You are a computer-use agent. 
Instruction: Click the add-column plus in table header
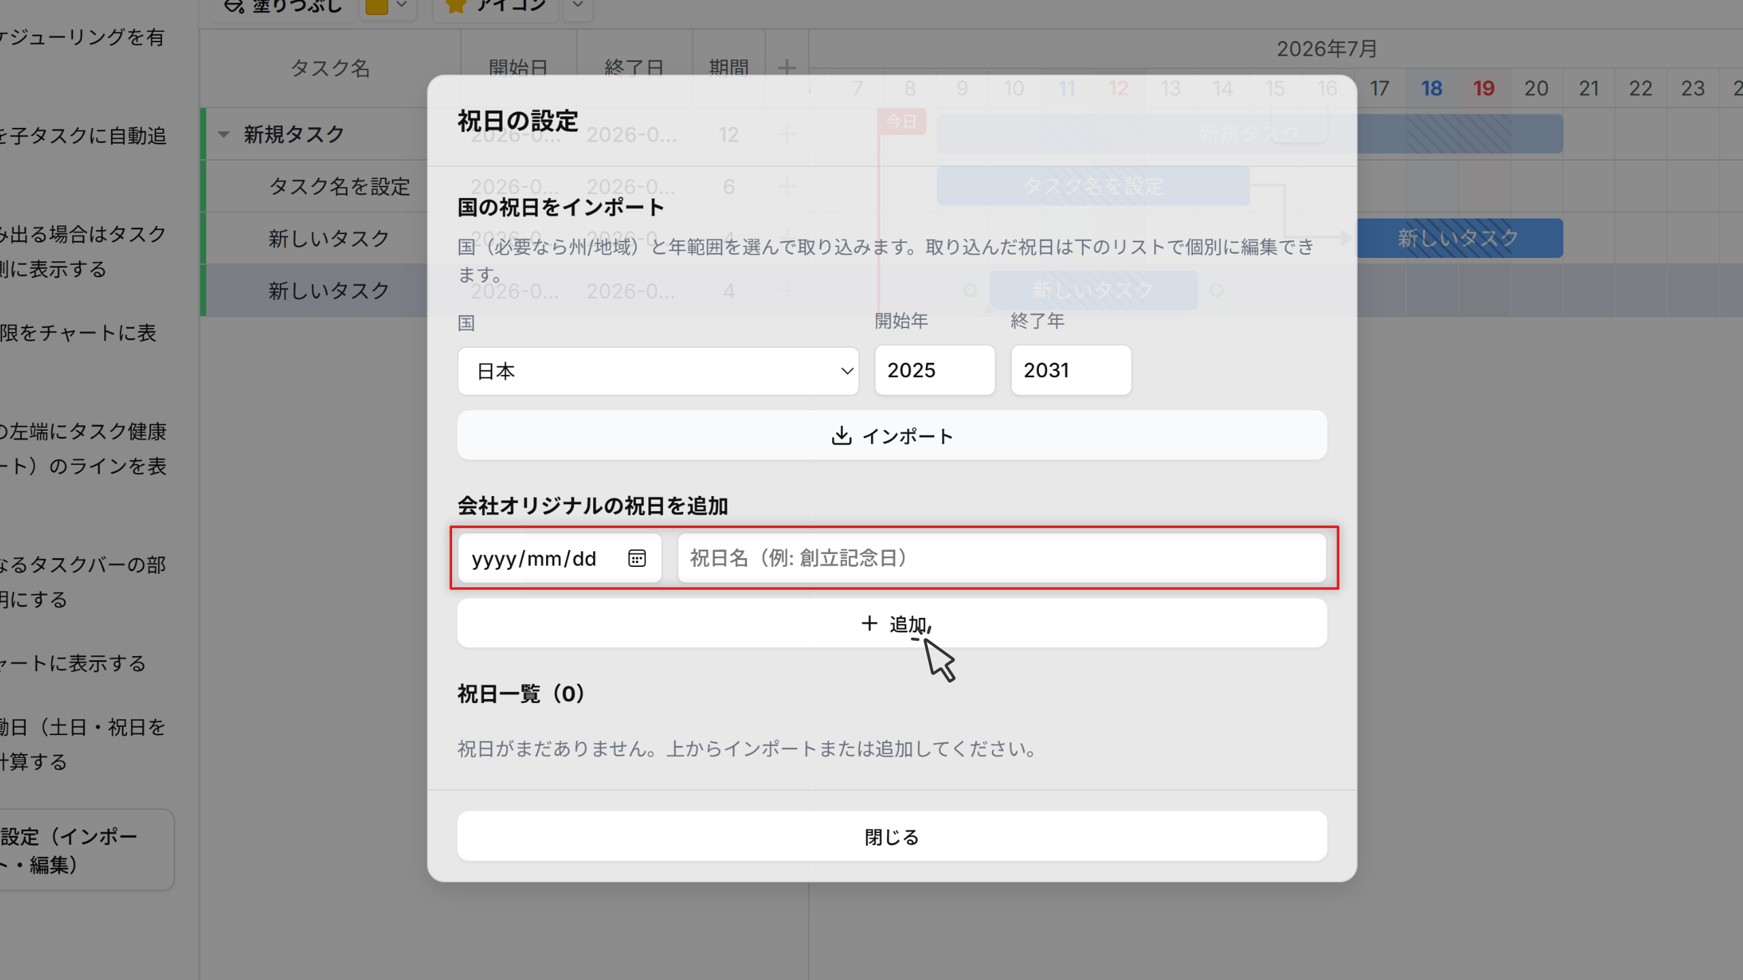point(786,67)
